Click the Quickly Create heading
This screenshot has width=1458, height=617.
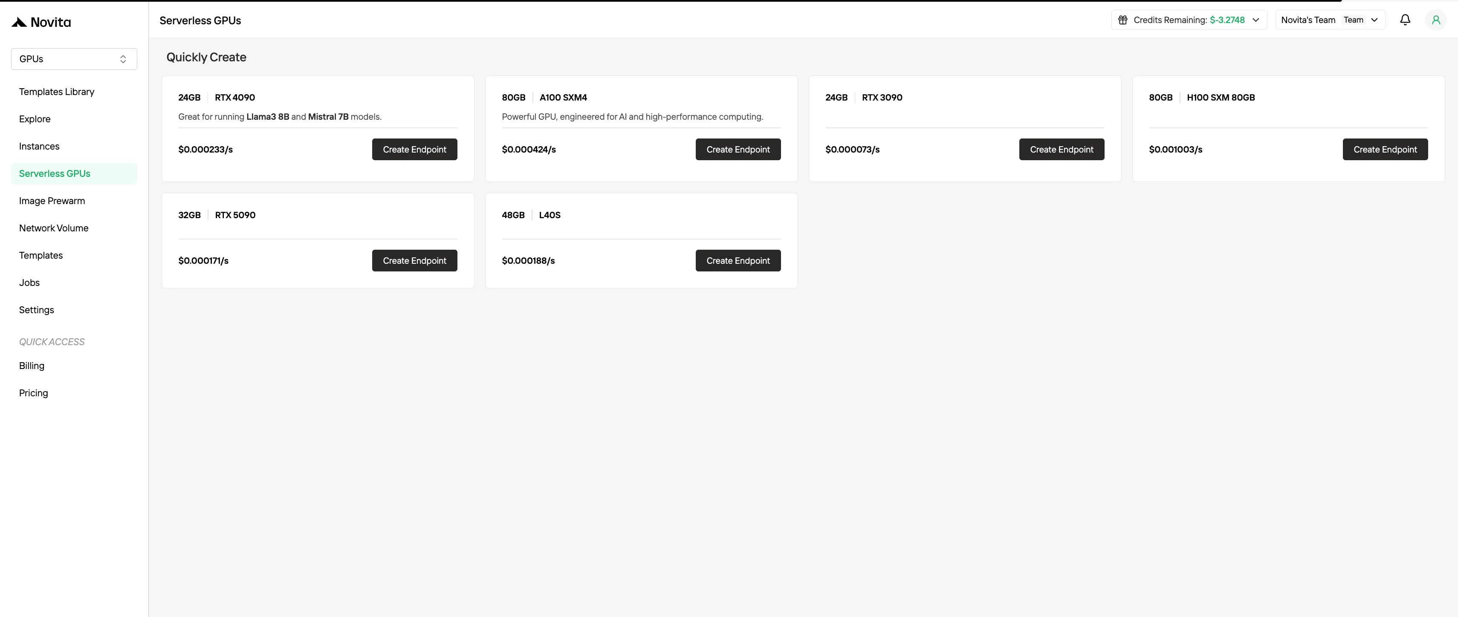click(206, 57)
